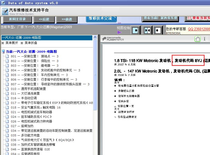Select the FlashPaper text select tool
The width and height of the screenshot is (210, 155).
205,39
